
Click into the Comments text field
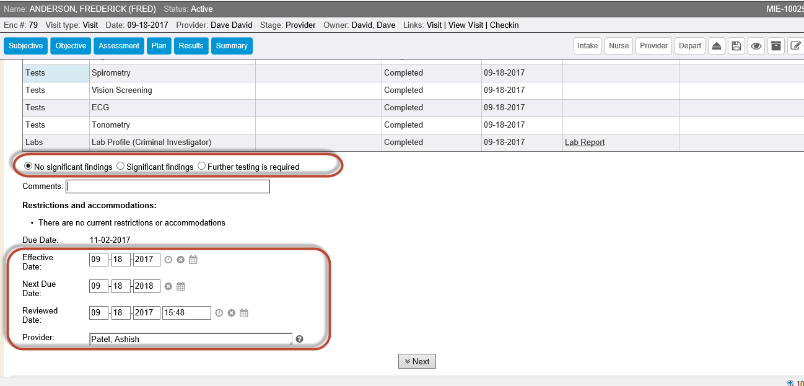(x=168, y=186)
